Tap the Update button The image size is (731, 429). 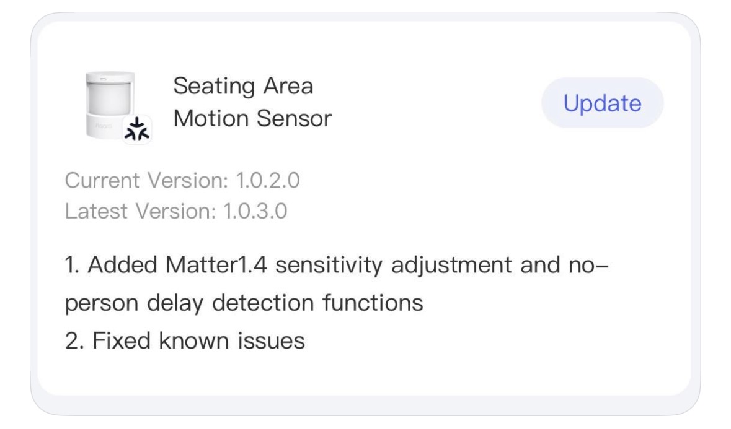[602, 103]
